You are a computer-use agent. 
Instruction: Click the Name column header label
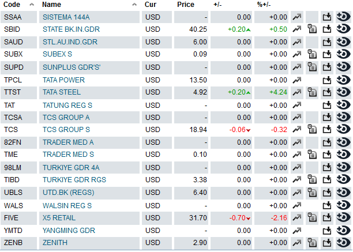tap(51, 5)
